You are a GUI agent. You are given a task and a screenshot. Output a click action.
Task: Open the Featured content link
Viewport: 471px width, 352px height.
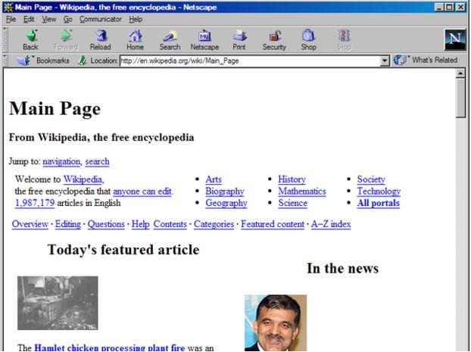pos(273,224)
